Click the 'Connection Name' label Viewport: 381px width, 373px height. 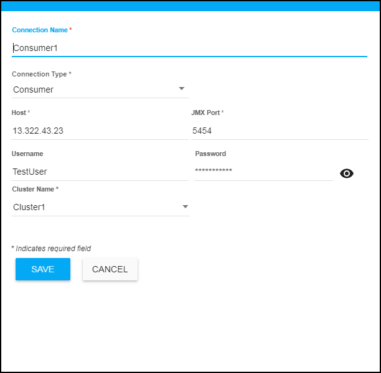pos(40,30)
